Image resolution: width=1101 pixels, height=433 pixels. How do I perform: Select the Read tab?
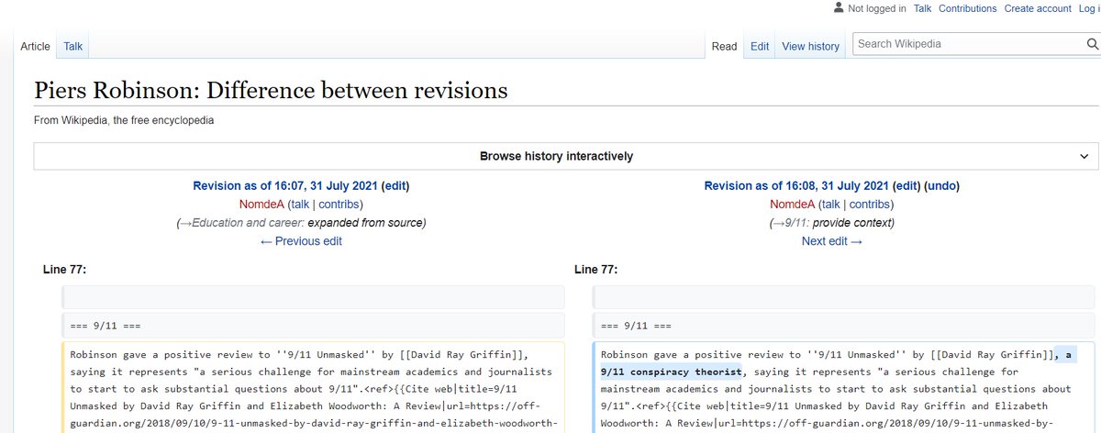[x=725, y=46]
